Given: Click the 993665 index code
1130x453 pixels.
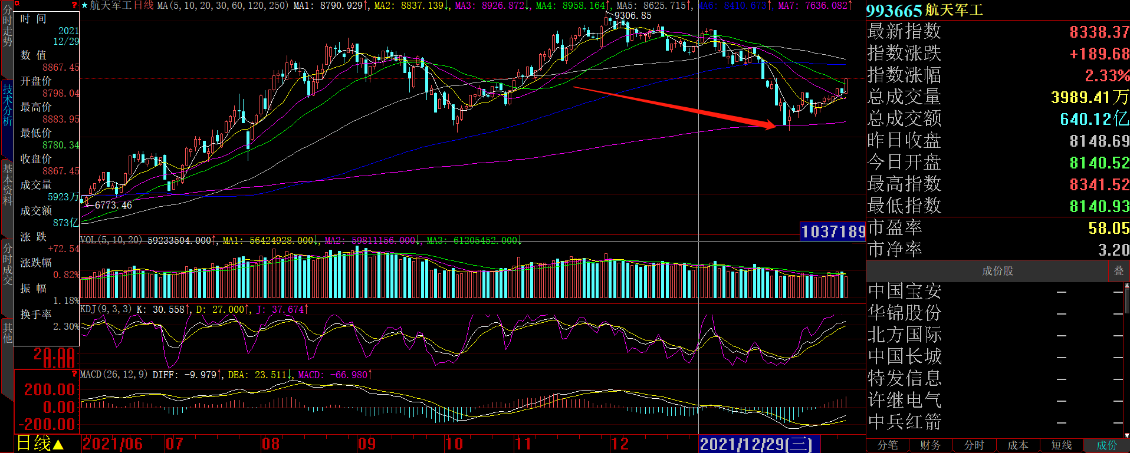Looking at the screenshot, I should point(894,11).
